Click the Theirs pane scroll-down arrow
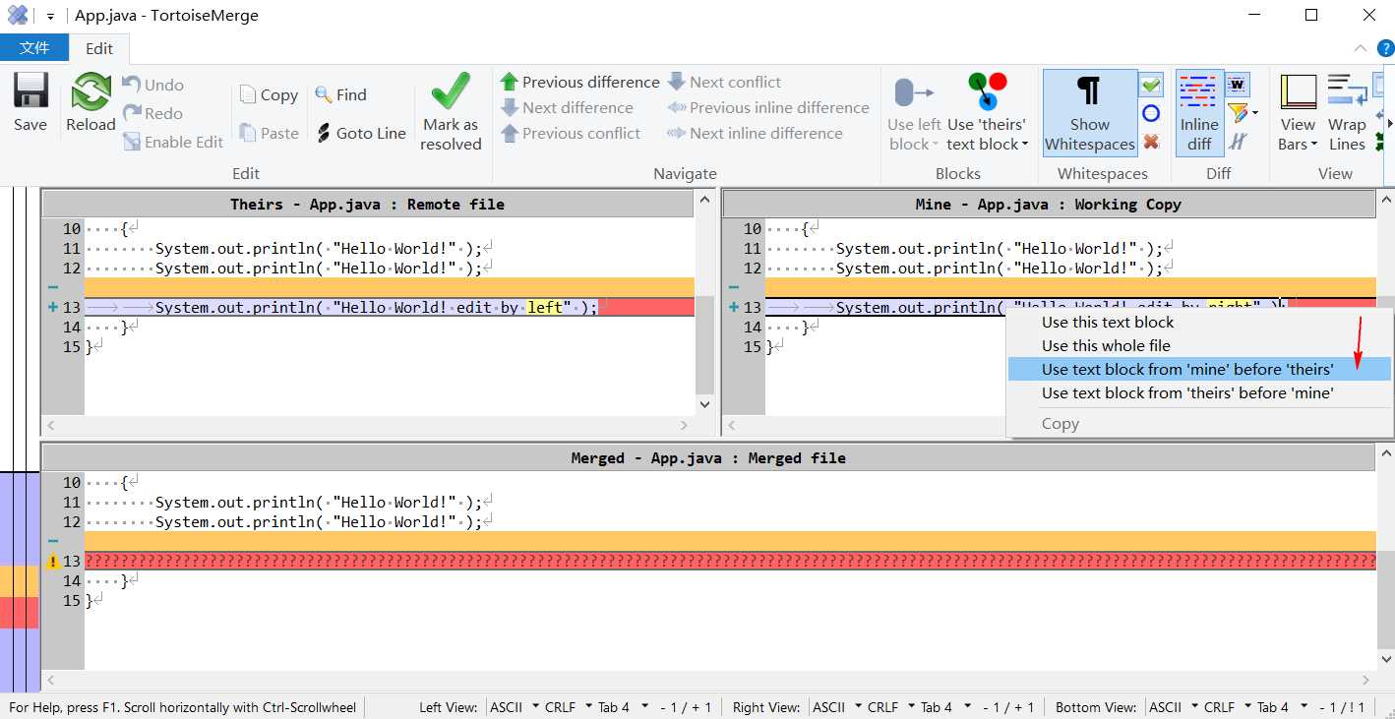 (704, 403)
